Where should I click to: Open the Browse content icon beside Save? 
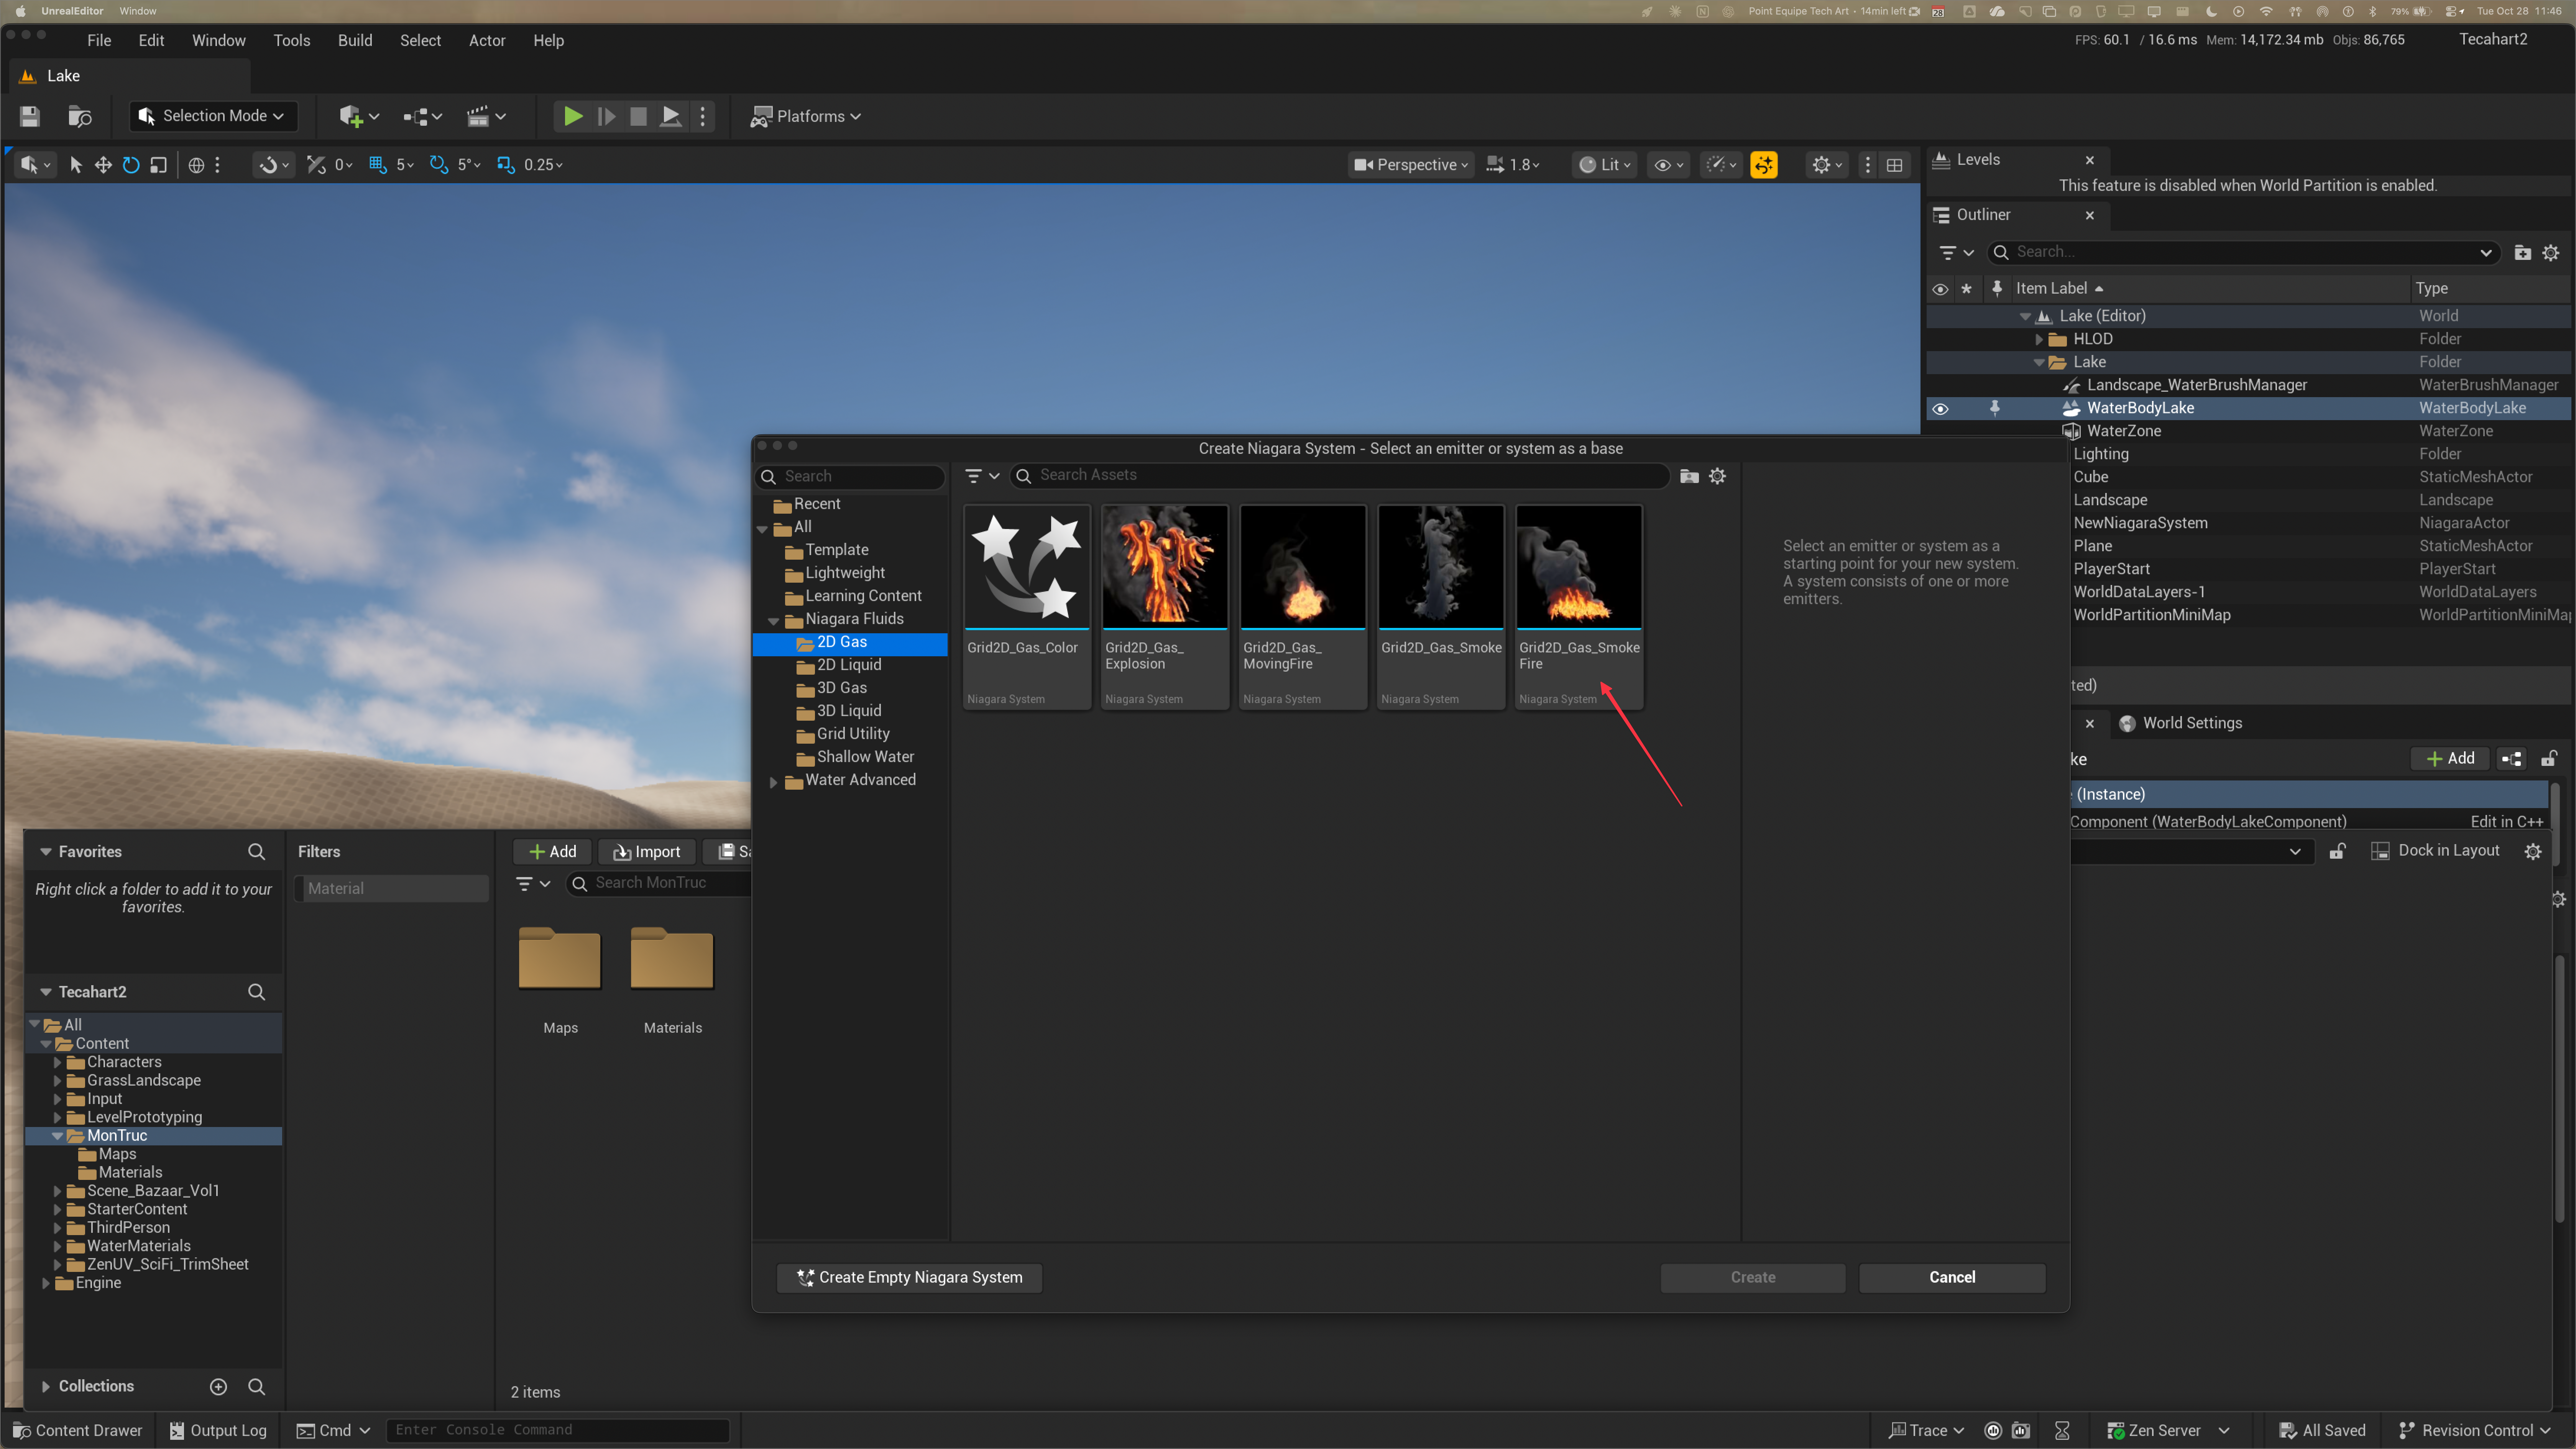pos(80,116)
